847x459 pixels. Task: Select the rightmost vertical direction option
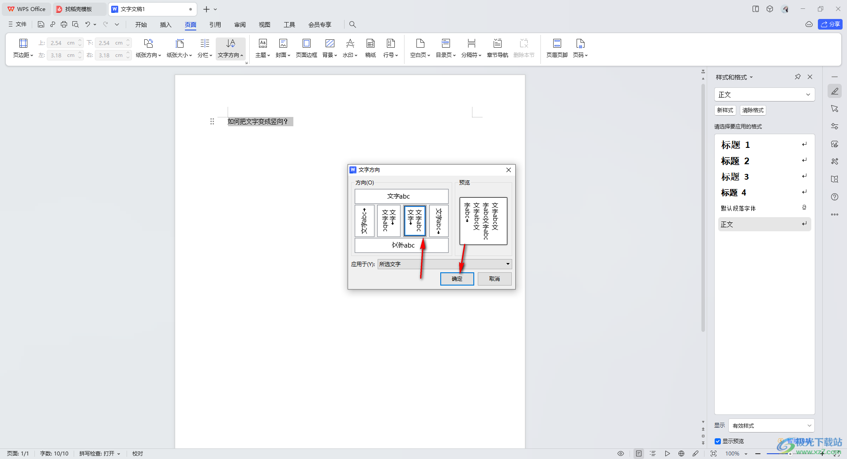pos(438,221)
